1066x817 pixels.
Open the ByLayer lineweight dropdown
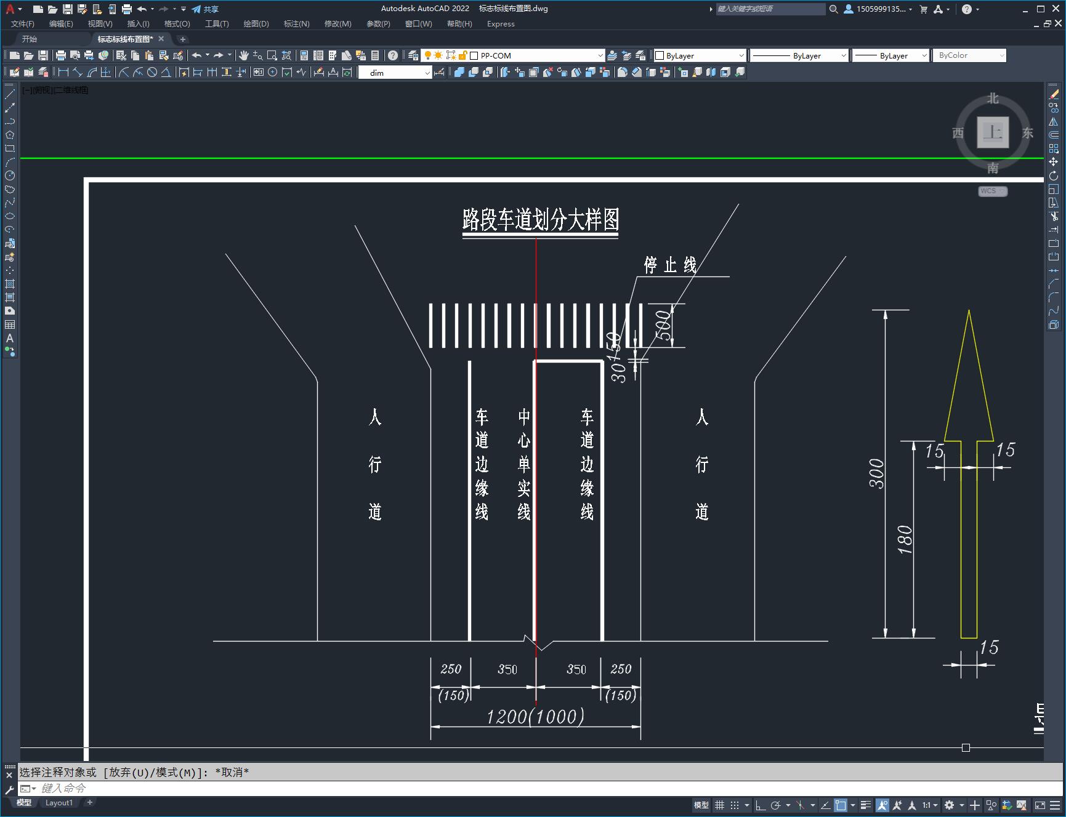tap(924, 55)
